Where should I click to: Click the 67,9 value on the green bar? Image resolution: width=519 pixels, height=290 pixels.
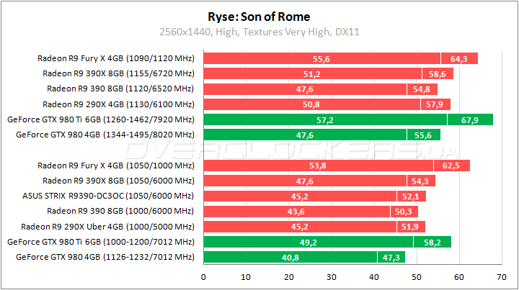coord(470,119)
